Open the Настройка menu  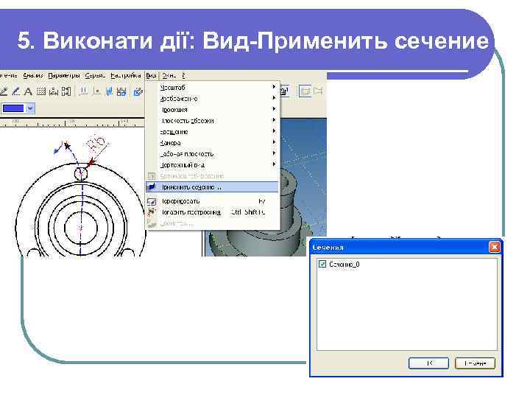[126, 75]
